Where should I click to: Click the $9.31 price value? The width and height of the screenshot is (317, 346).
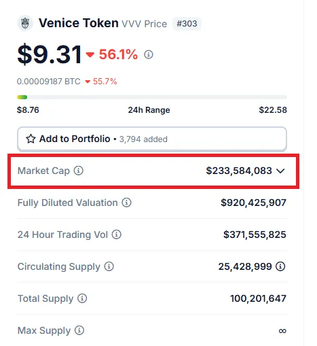[50, 54]
